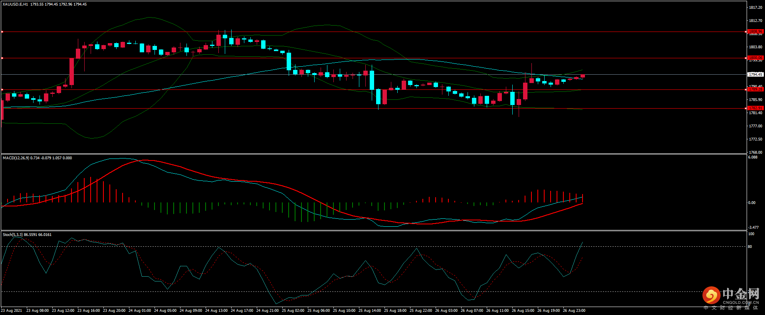Select the handle of the 1800.06 line

[2, 58]
